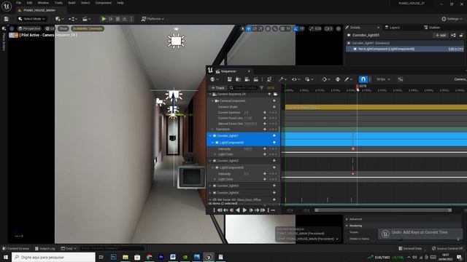Viewport: 467px width, 262px height.
Task: Open the add content quick menu
Action: pos(59,19)
